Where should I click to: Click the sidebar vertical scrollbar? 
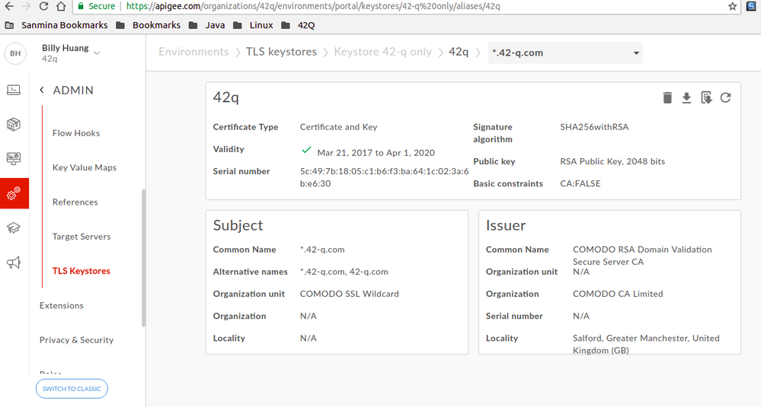[x=143, y=258]
